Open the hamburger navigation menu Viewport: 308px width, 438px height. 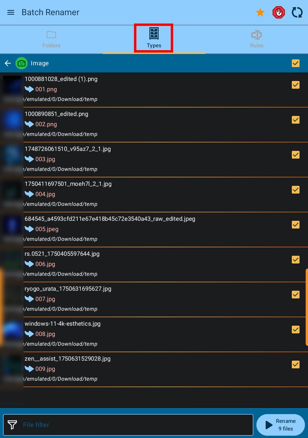pyautogui.click(x=11, y=12)
